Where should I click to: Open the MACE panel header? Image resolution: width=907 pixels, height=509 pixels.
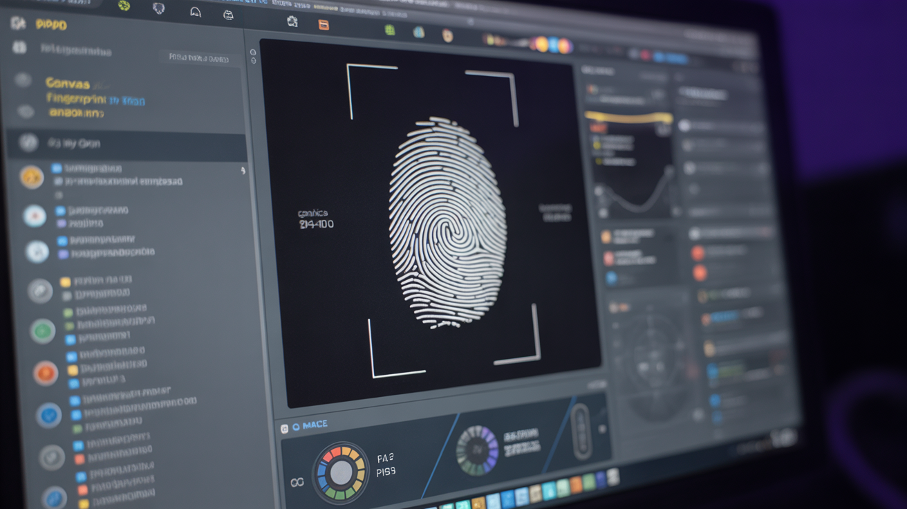[310, 425]
